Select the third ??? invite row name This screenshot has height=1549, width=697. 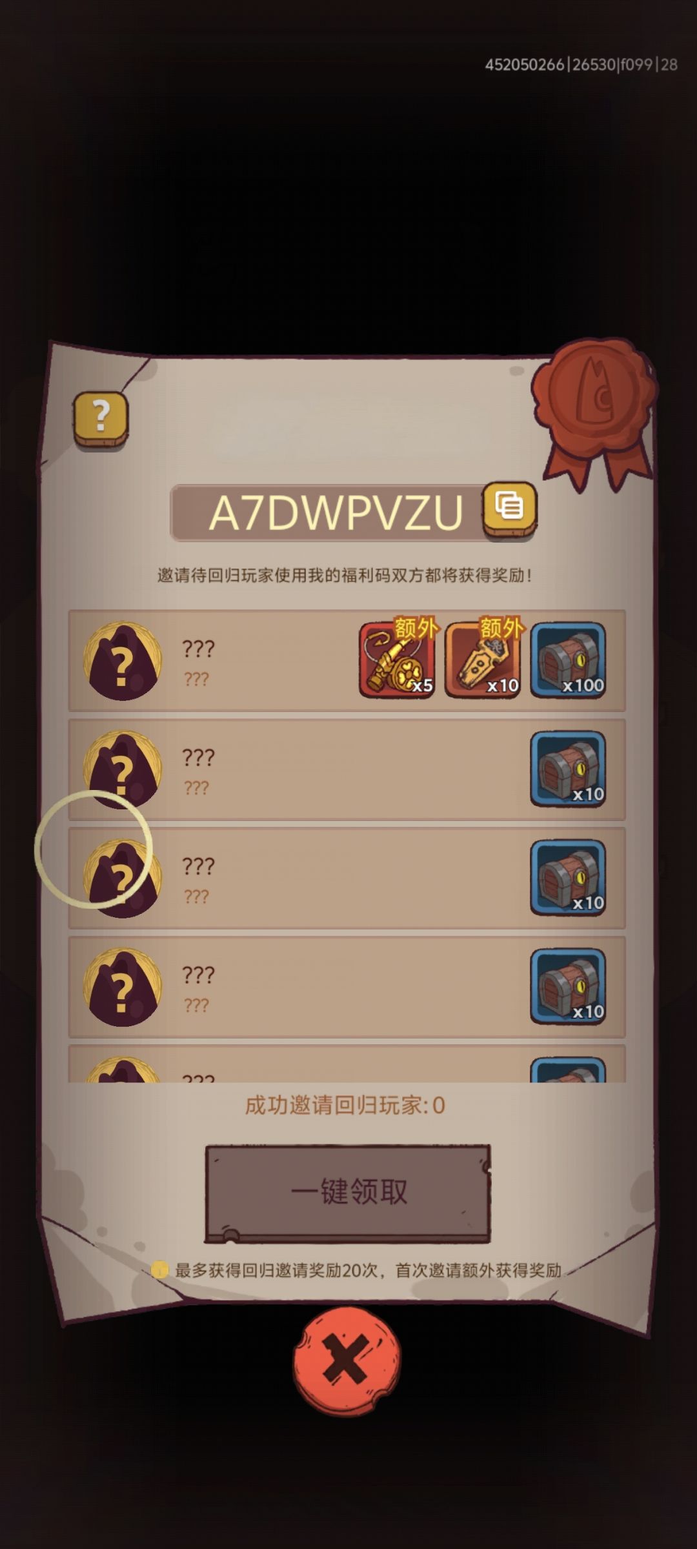[198, 866]
